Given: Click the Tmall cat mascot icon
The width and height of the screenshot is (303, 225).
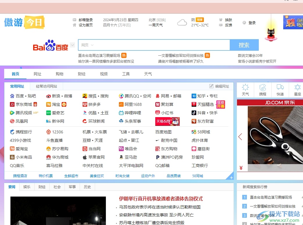Looking at the screenshot, I should (x=271, y=34).
